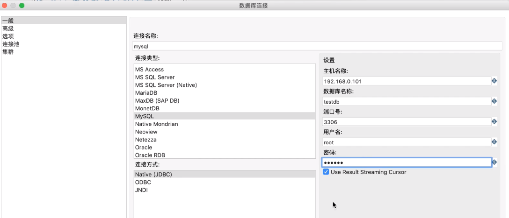Image resolution: width=509 pixels, height=218 pixels.
Task: Maximize the 数据库连接 window with green button
Action: point(22,5)
